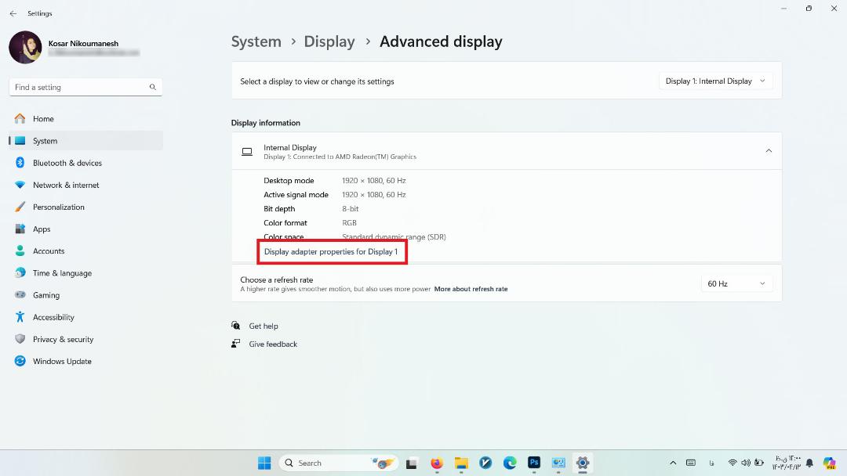This screenshot has height=476, width=847.
Task: Open the Apps settings page
Action: click(86, 229)
